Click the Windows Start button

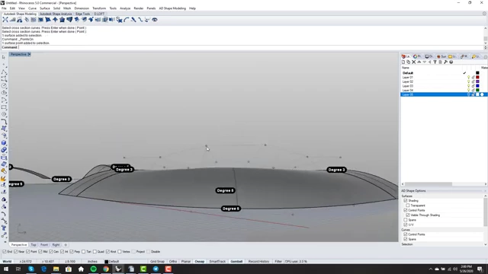(x=6, y=269)
